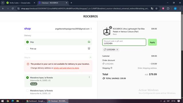Click the address bar URL

(x=85, y=9)
